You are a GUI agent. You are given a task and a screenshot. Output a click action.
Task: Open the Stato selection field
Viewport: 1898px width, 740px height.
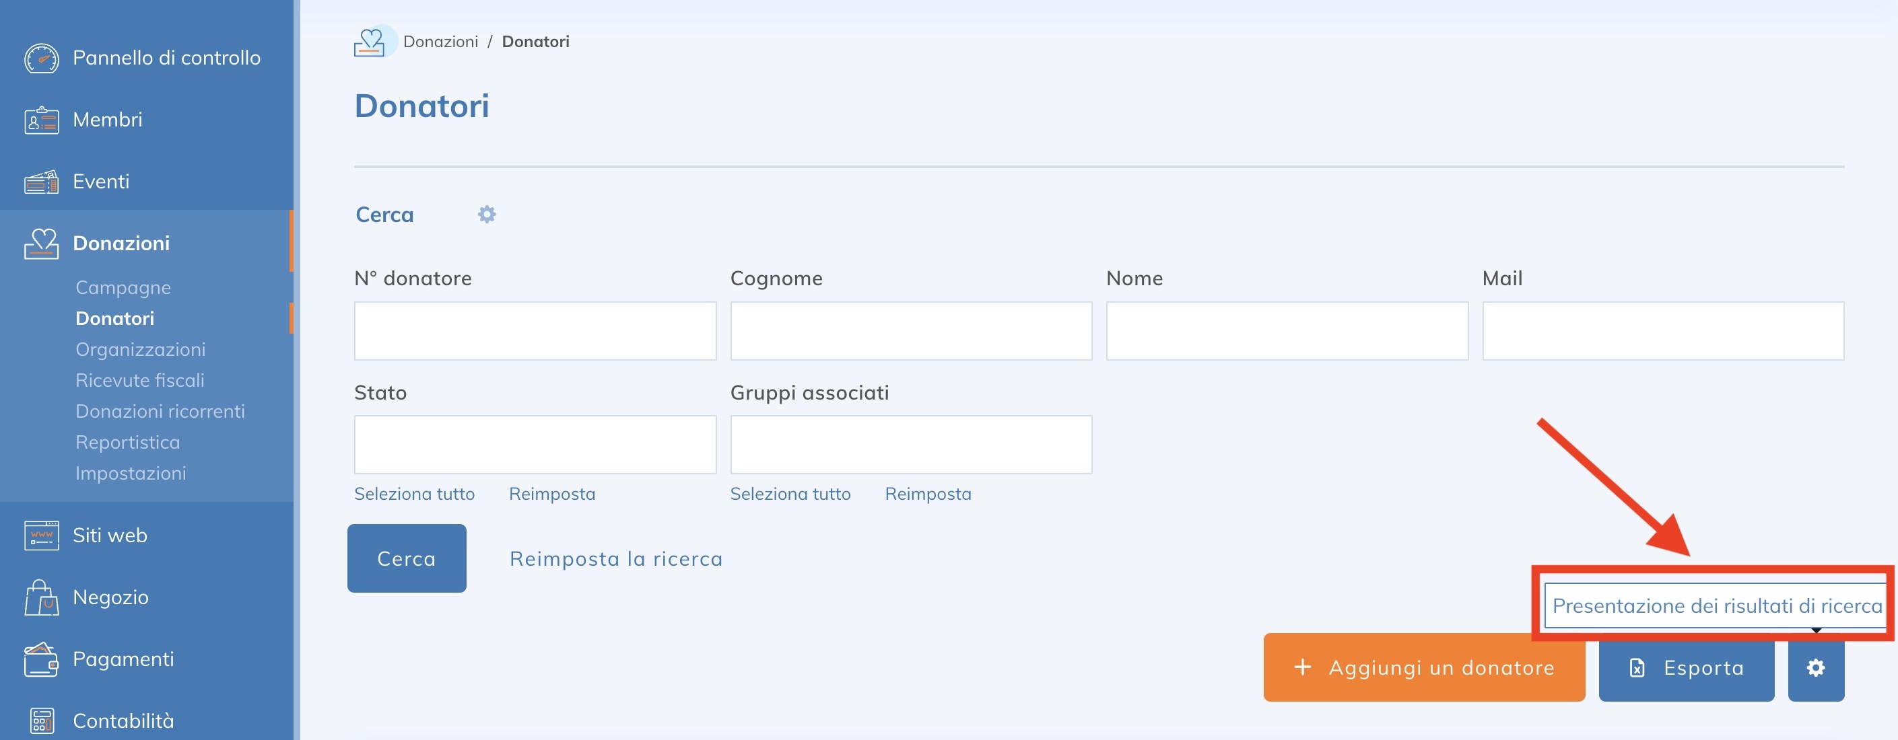(535, 445)
